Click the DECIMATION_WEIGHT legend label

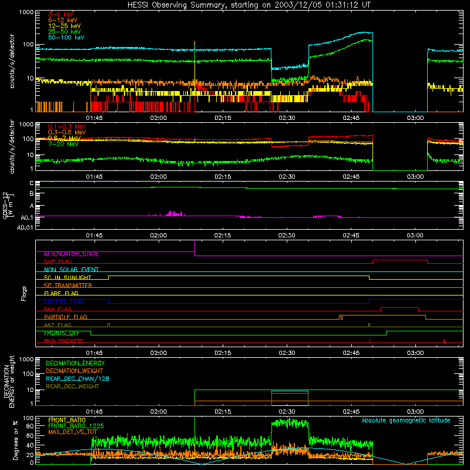click(x=75, y=371)
